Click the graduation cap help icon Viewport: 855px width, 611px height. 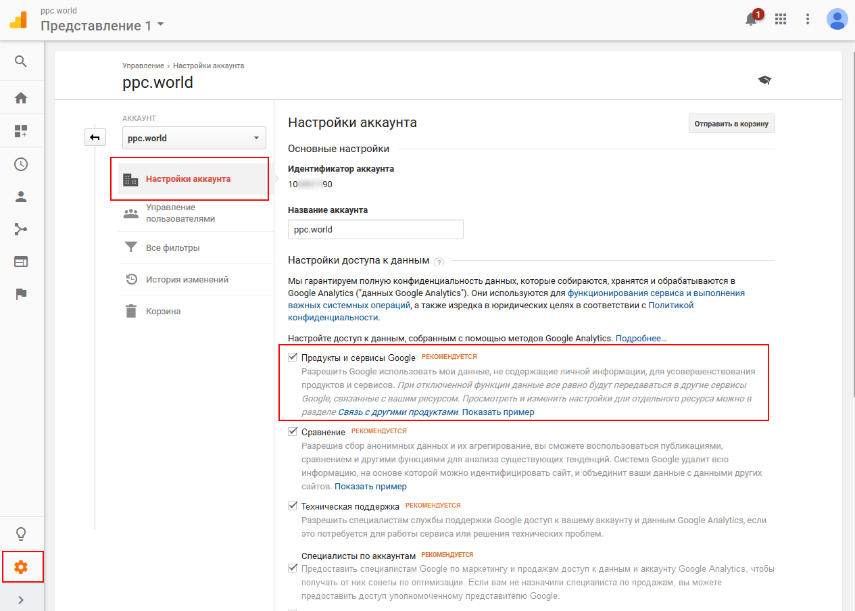pos(764,80)
